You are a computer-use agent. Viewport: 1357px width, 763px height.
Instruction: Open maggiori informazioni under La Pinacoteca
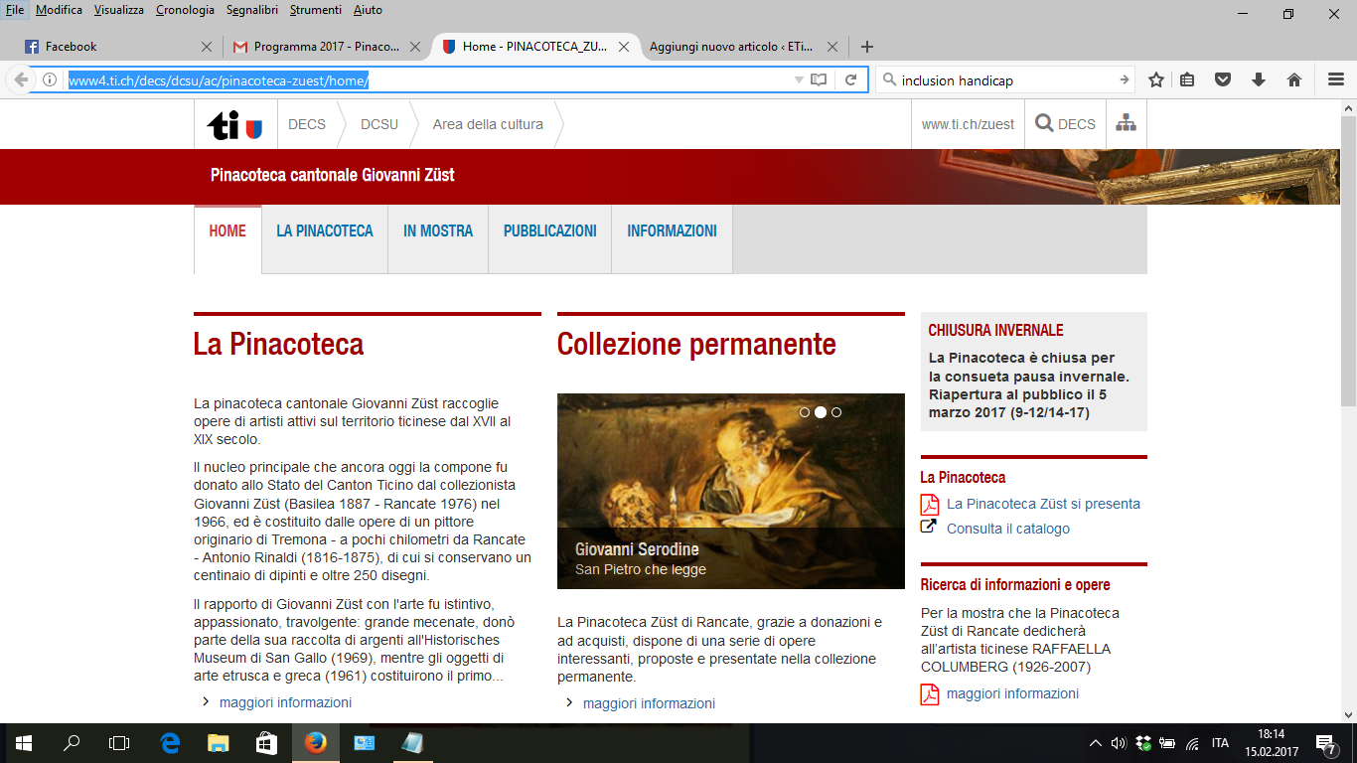pos(285,702)
